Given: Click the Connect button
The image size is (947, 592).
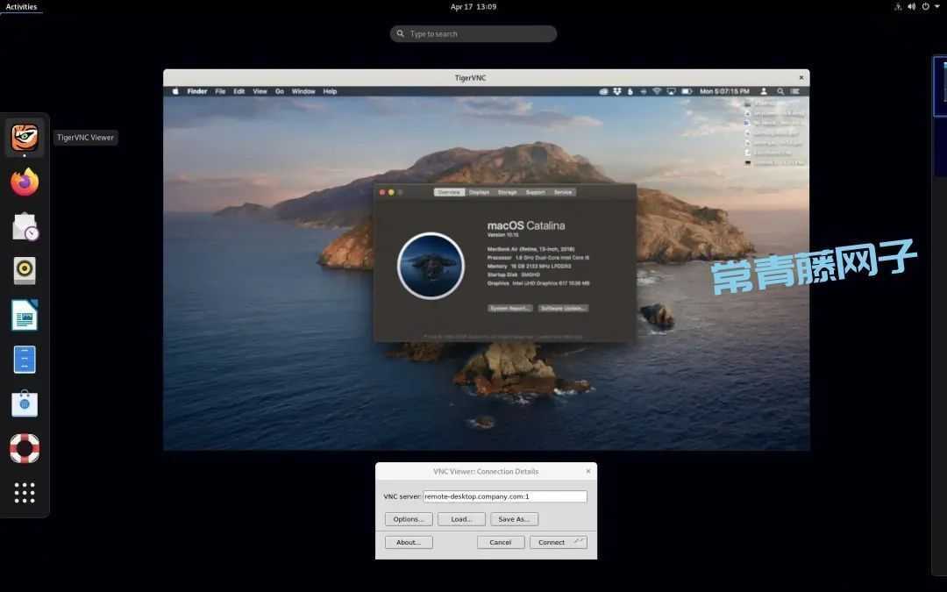Looking at the screenshot, I should click(x=558, y=543).
